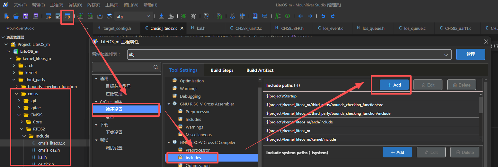Viewport: 498px width, 167px height.
Task: Select 编译设置 in settings list
Action: point(126,109)
